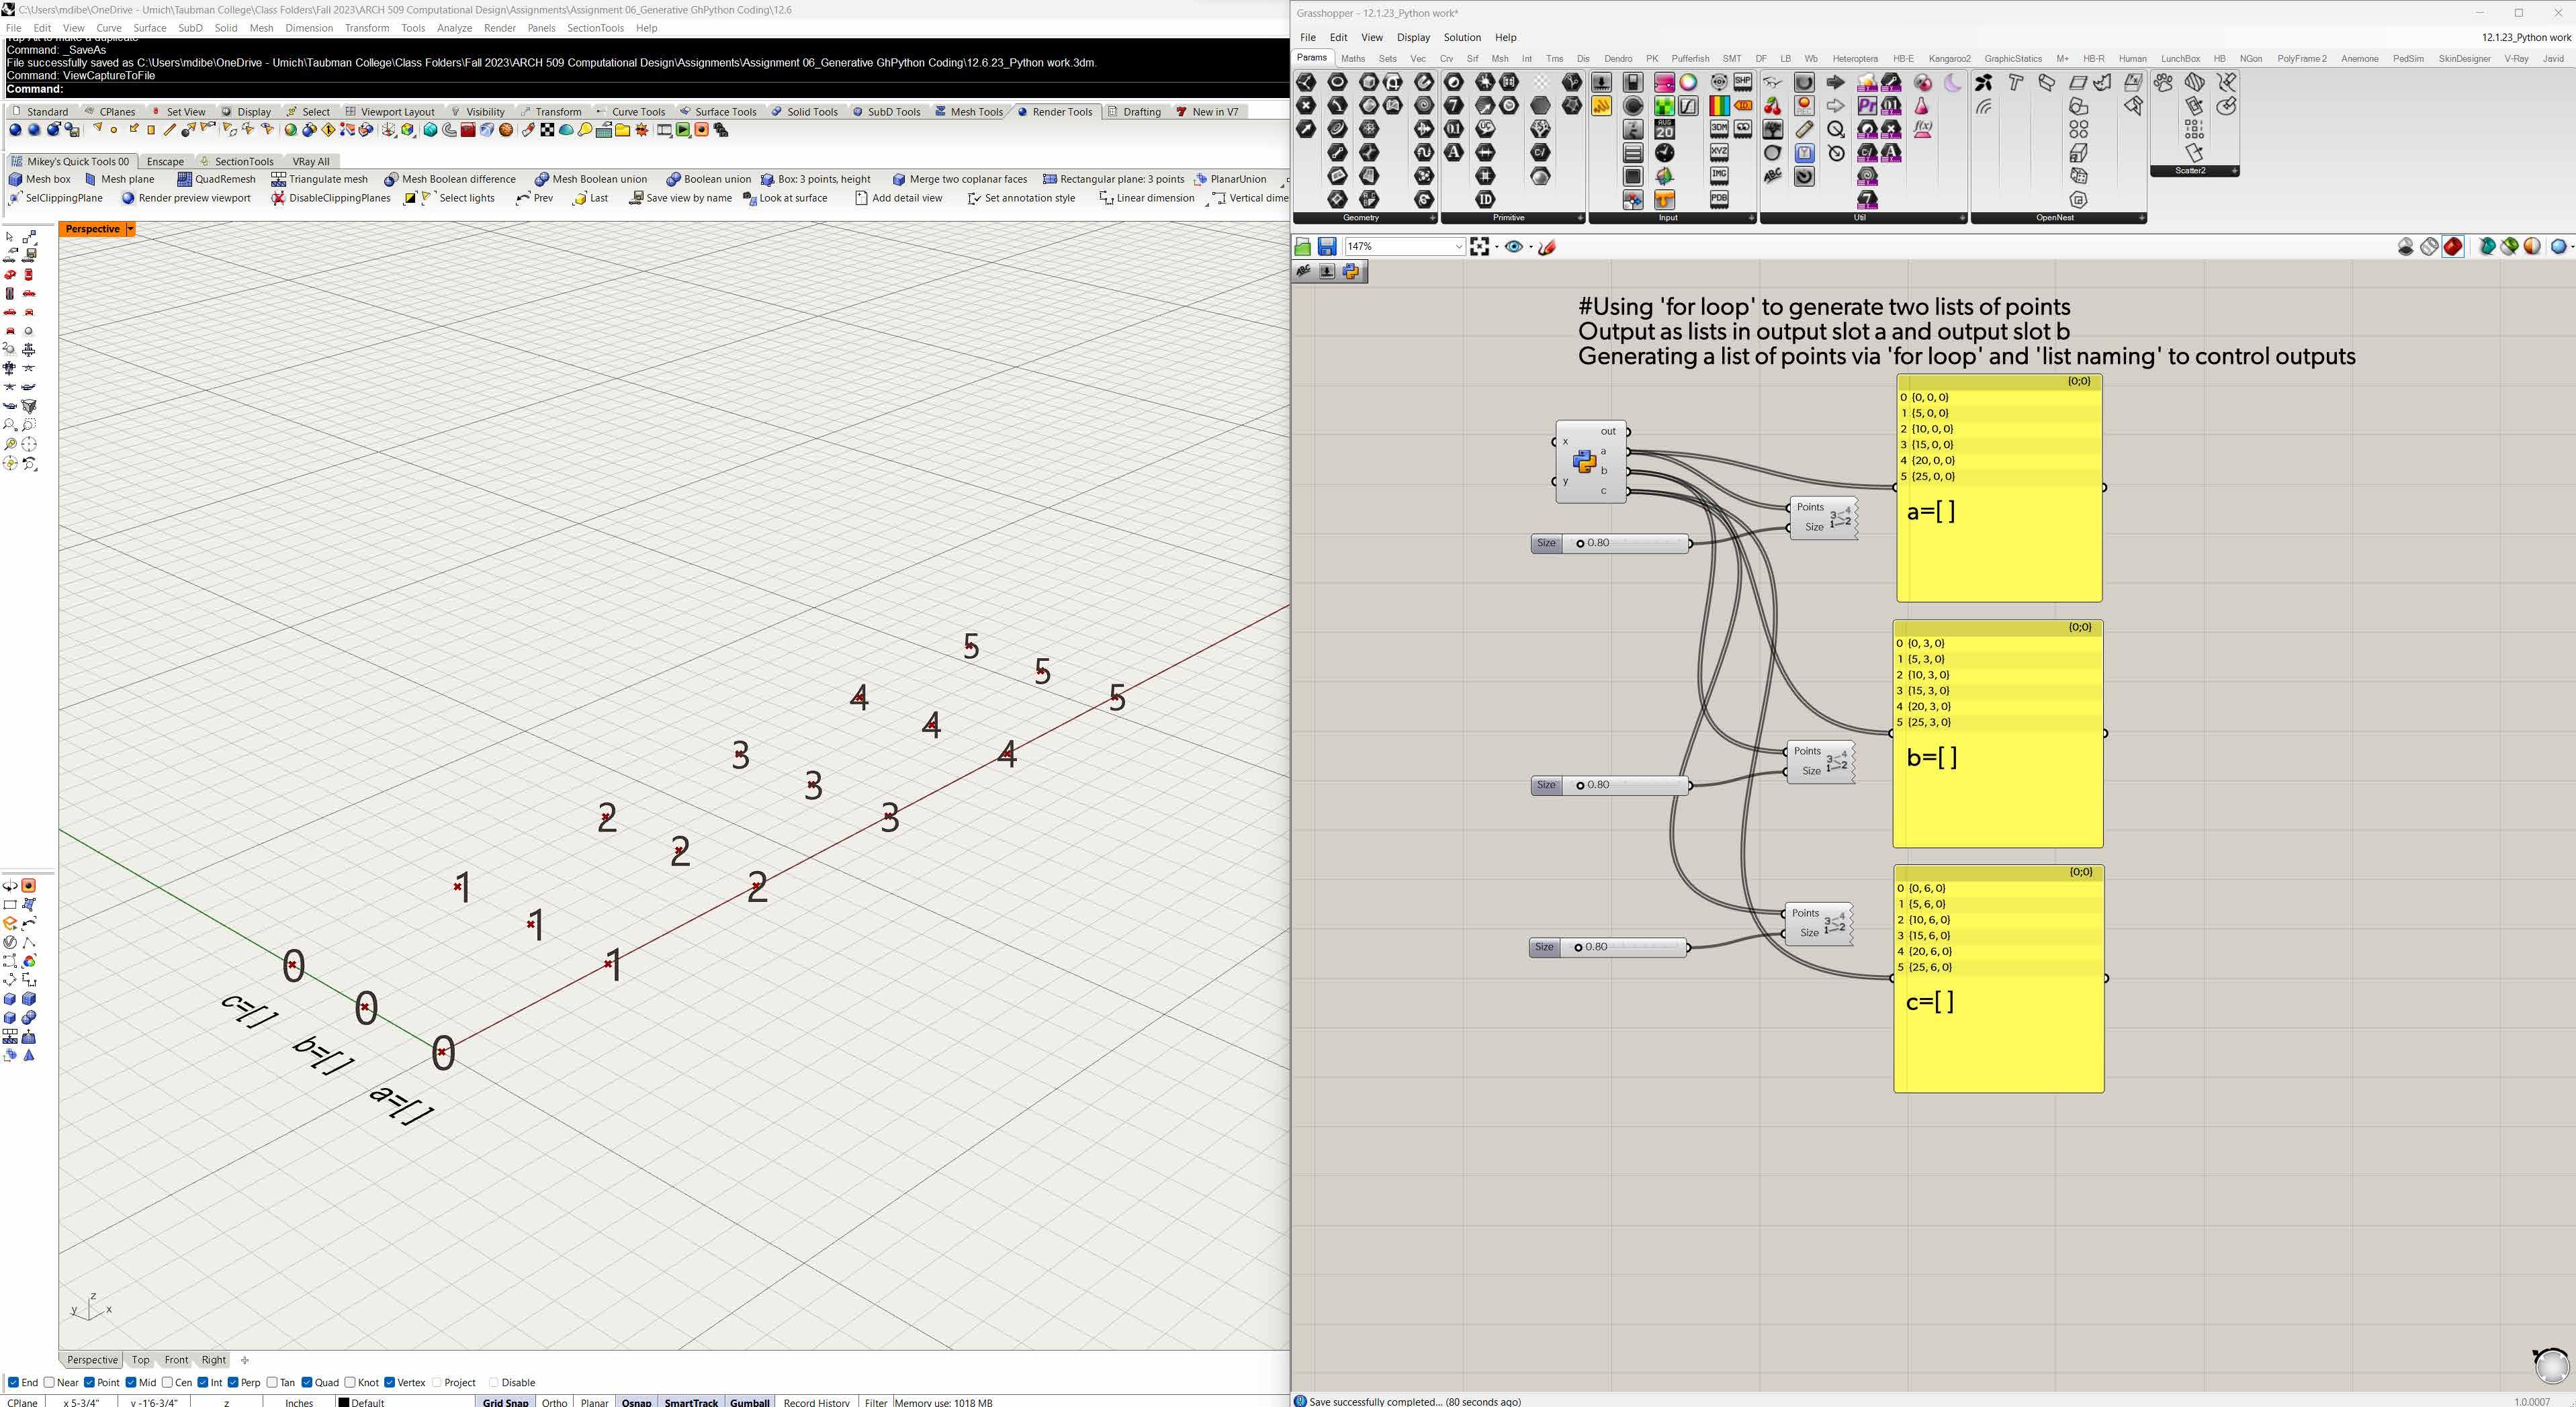Select the shaded preview red icon
Screen dimensions: 2576x1407
point(2452,246)
